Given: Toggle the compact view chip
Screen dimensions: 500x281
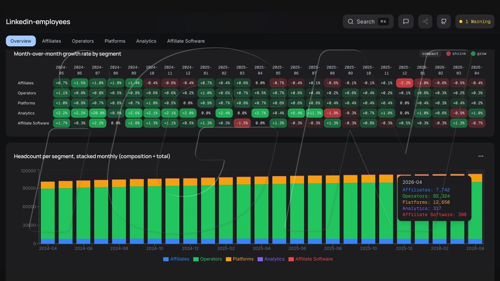Looking at the screenshot, I should click(430, 53).
